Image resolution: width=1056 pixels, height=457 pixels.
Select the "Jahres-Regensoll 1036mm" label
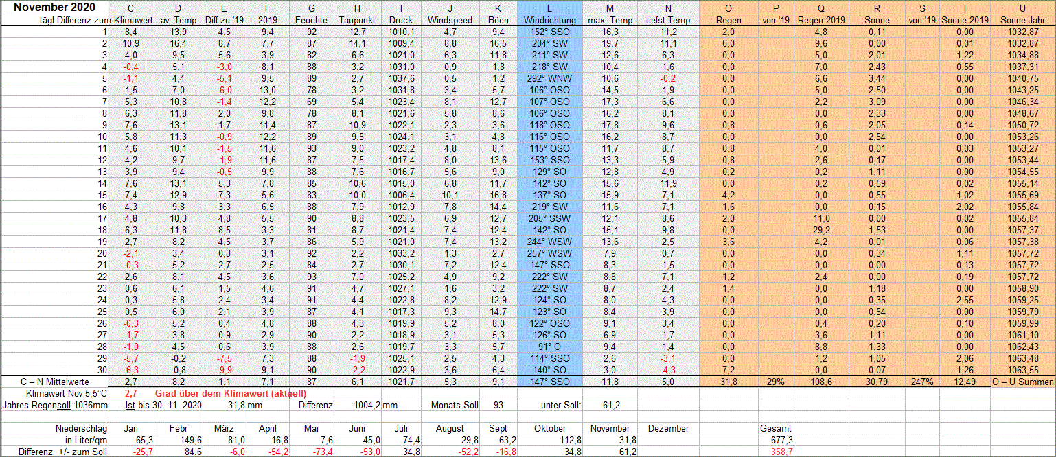[55, 406]
